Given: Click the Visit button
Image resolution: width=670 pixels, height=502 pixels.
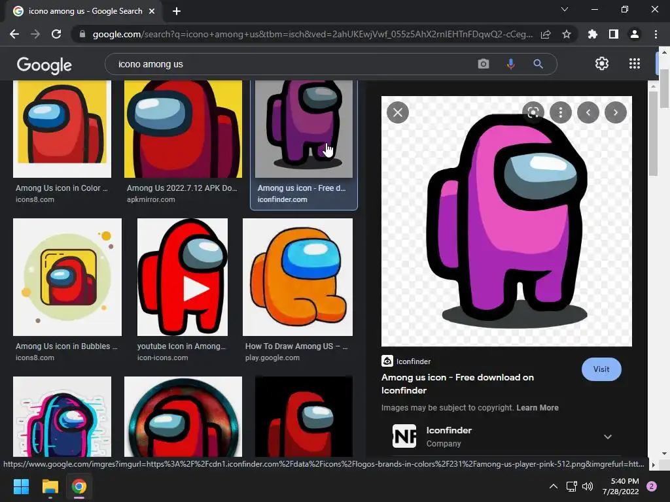Looking at the screenshot, I should [601, 369].
